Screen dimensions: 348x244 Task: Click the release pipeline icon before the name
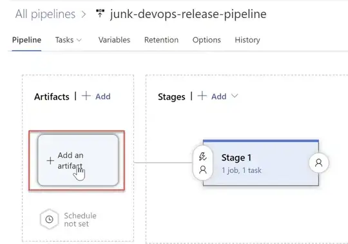click(100, 13)
